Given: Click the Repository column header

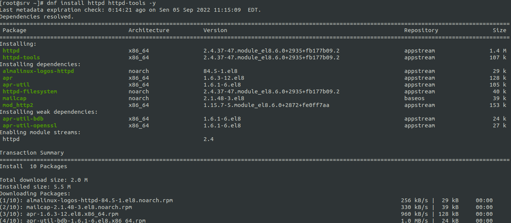Looking at the screenshot, I should coord(421,30).
